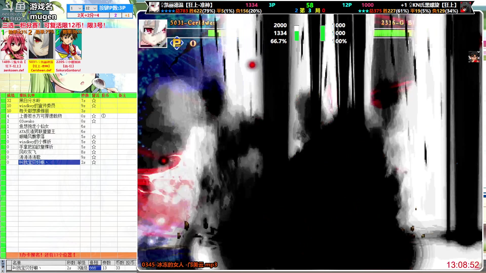Click the star icon in 涛涛涛涛歌 row
The height and width of the screenshot is (273, 486).
94,157
